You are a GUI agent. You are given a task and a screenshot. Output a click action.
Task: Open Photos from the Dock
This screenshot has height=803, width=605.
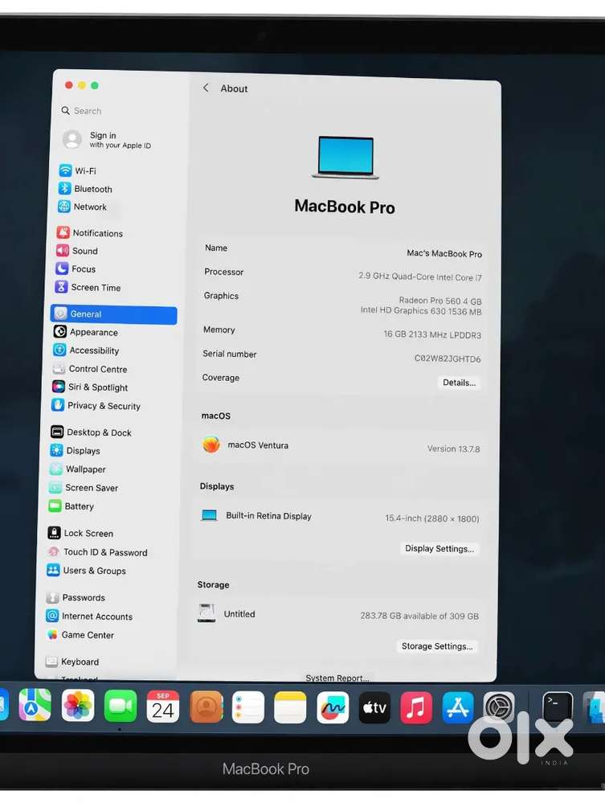click(78, 705)
